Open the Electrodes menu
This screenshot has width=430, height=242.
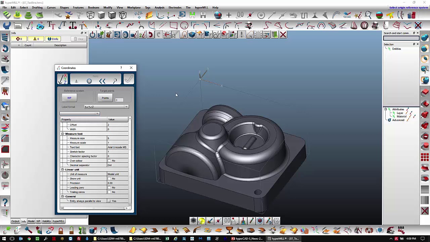pyautogui.click(x=175, y=7)
